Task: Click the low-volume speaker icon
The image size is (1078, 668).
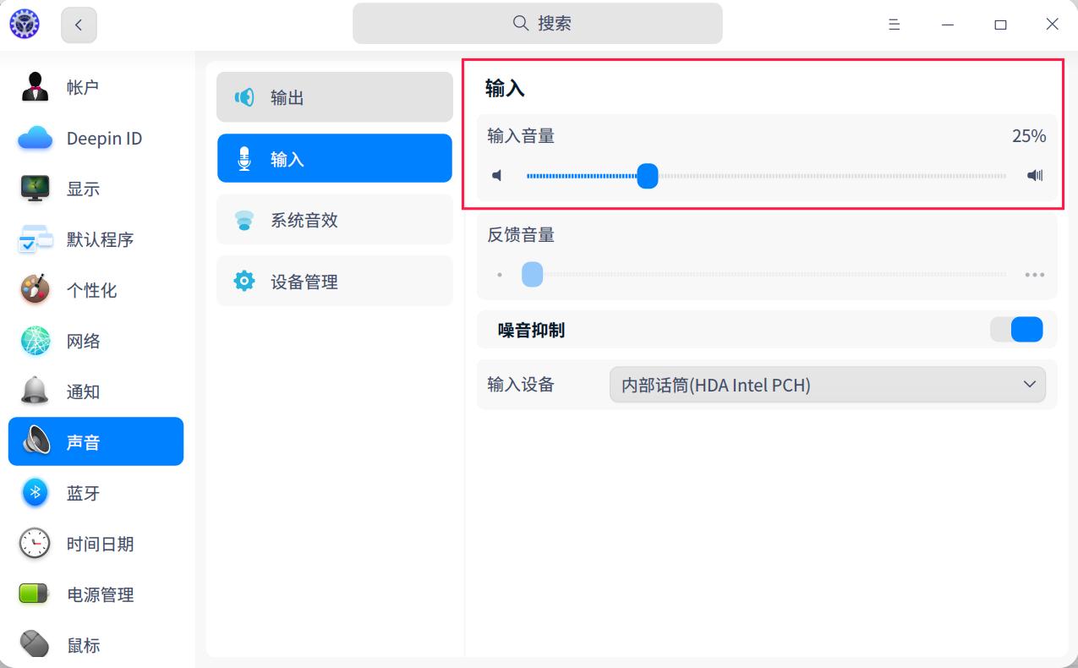Action: click(x=497, y=176)
